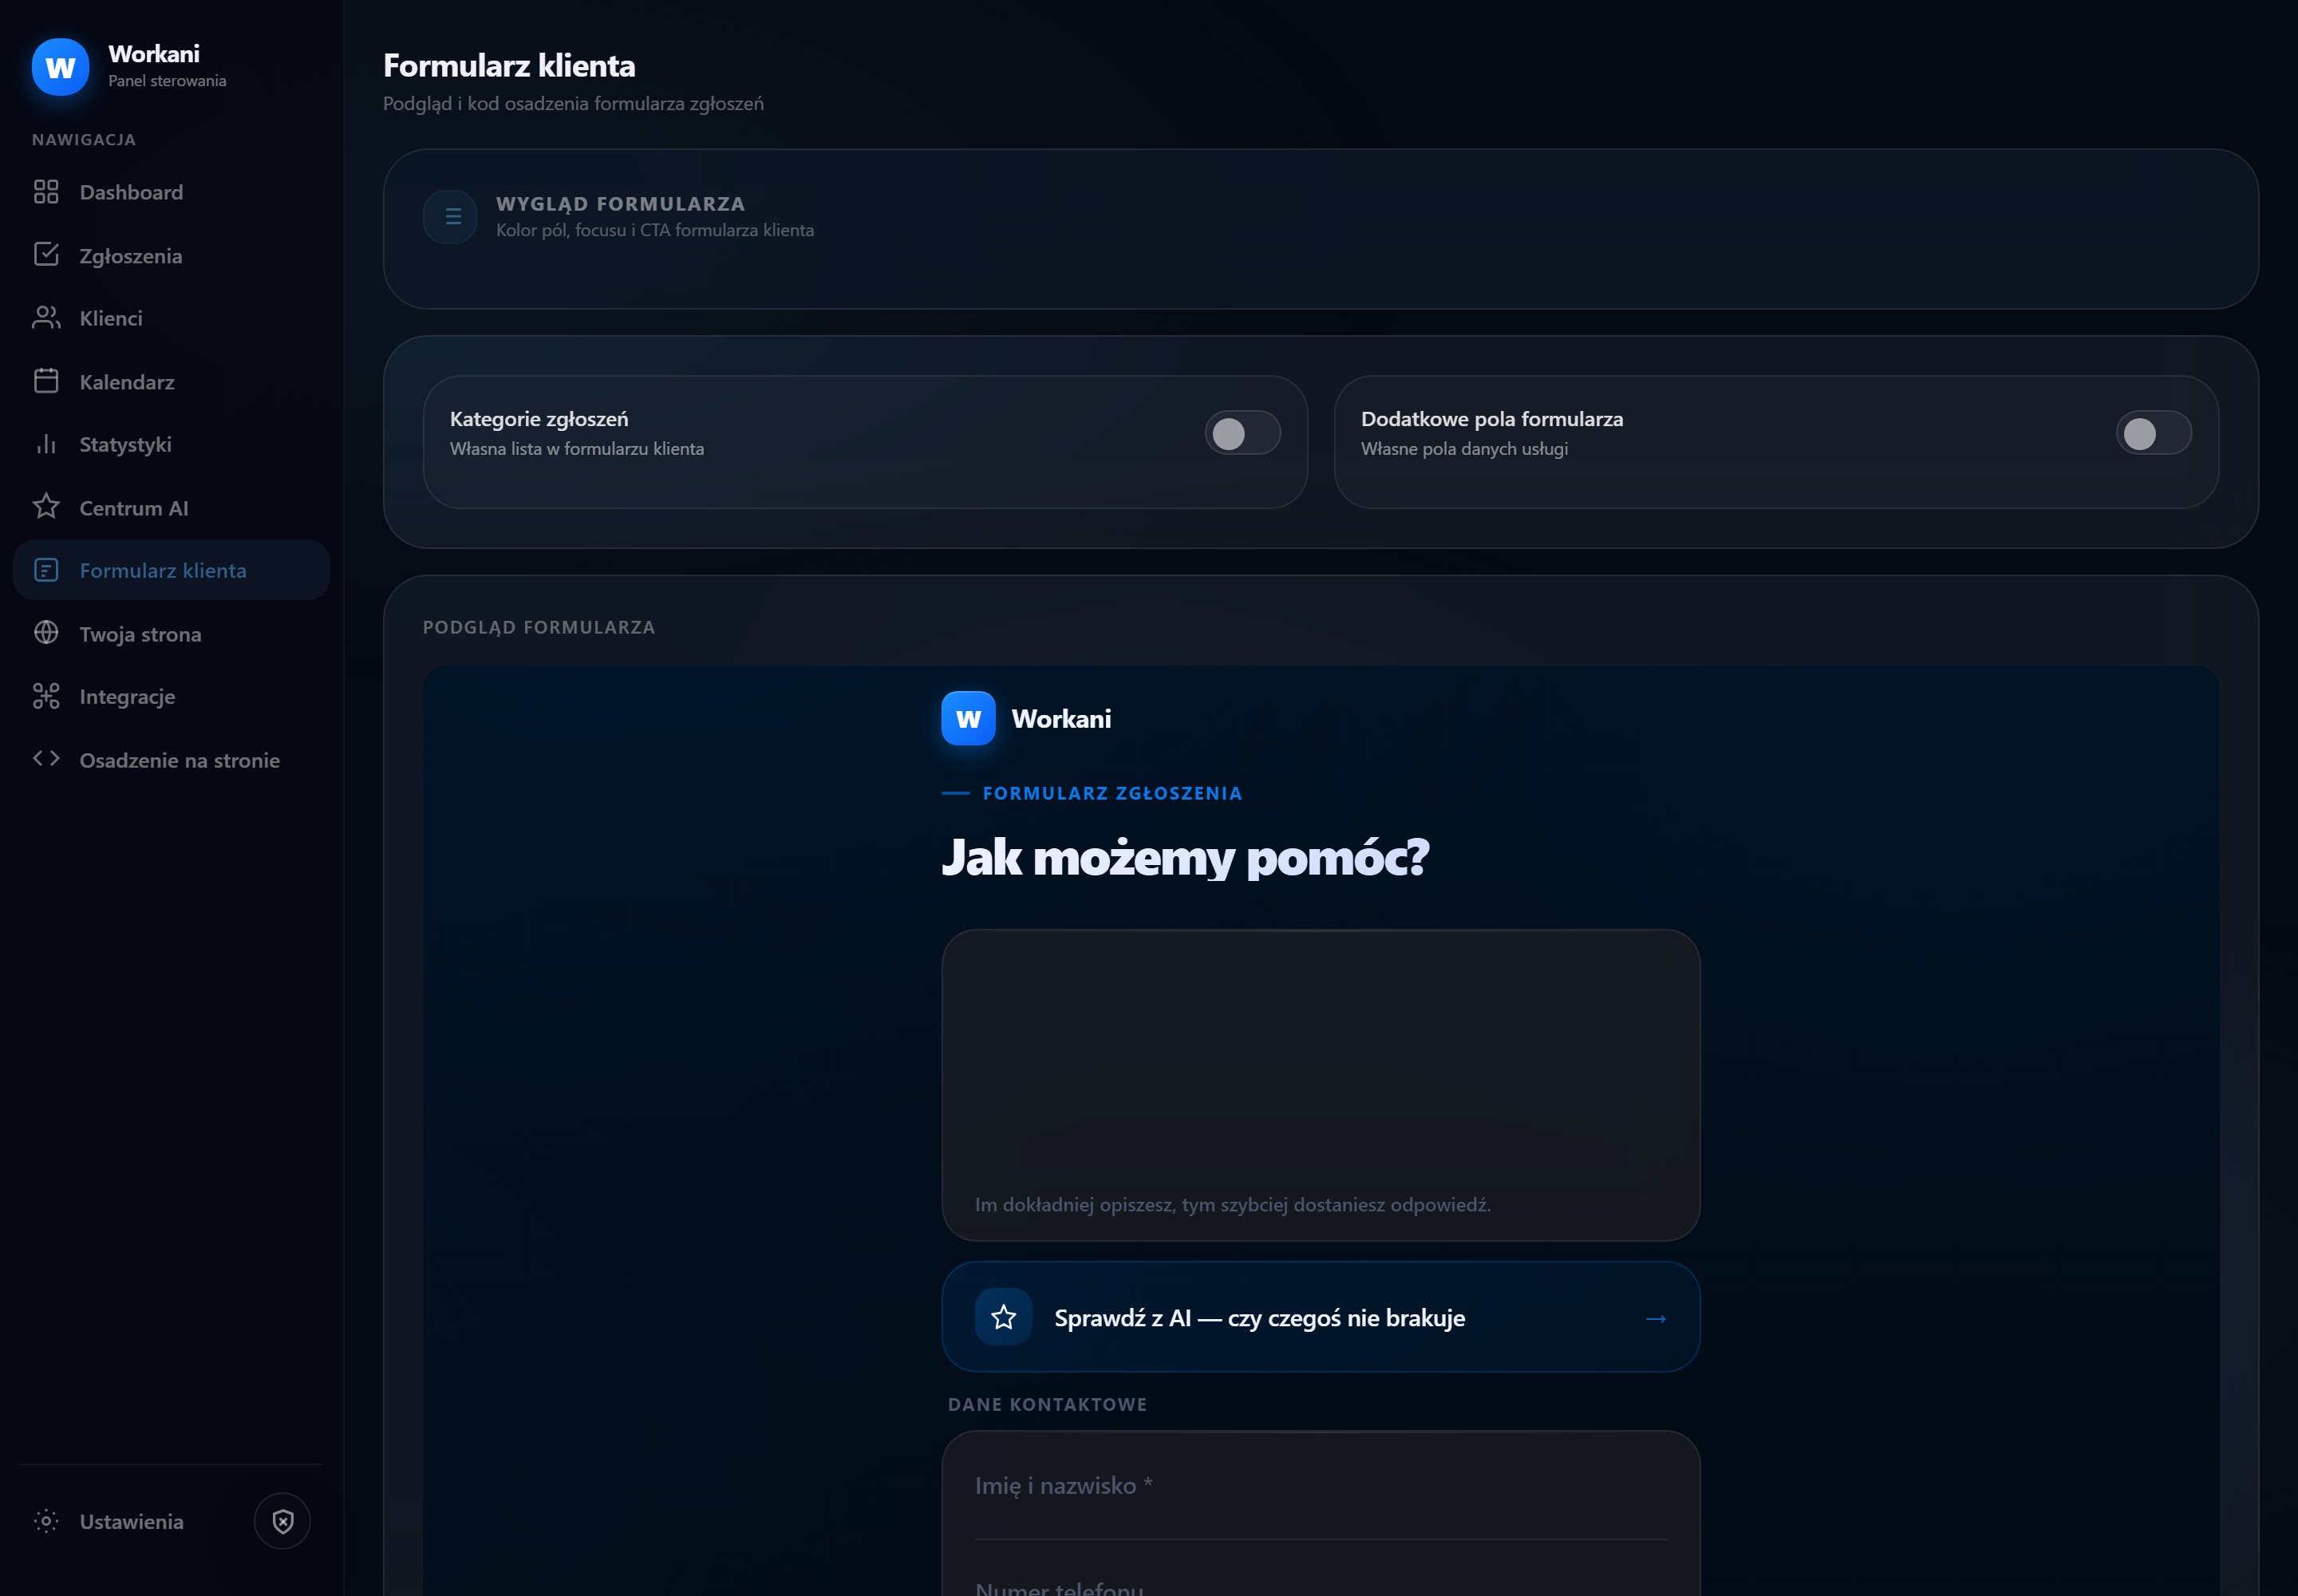This screenshot has width=2298, height=1596.
Task: Open Dashboard from the navigation
Action: [x=171, y=192]
